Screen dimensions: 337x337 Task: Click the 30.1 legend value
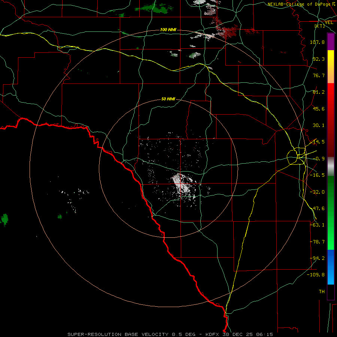click(319, 125)
